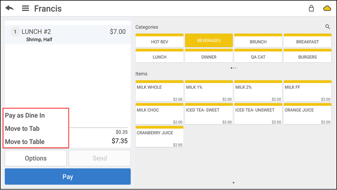Search menu items with the magnifier icon
Image resolution: width=337 pixels, height=190 pixels.
[x=328, y=27]
